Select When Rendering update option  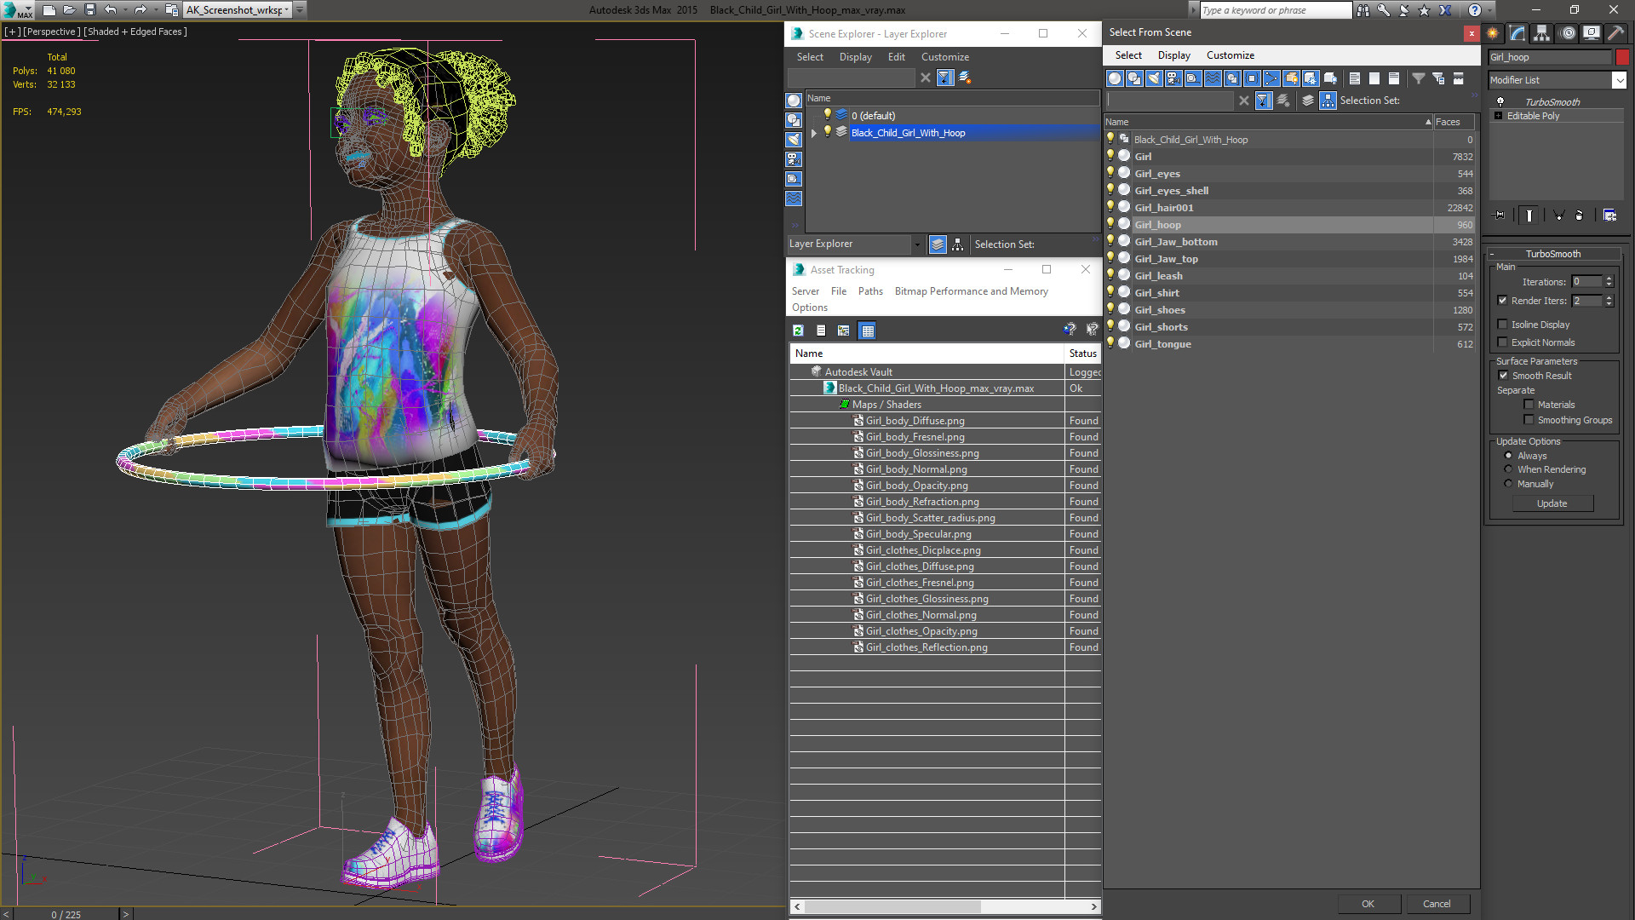tap(1508, 469)
